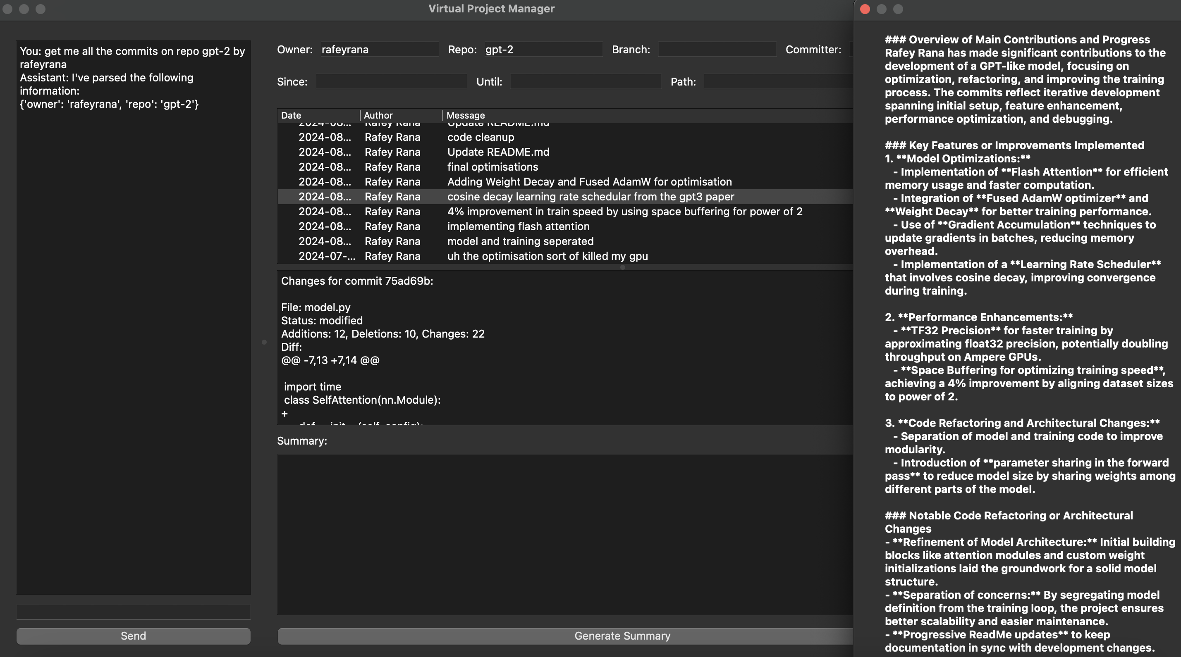Close the summary popup with red button
The width and height of the screenshot is (1181, 657).
pos(865,9)
